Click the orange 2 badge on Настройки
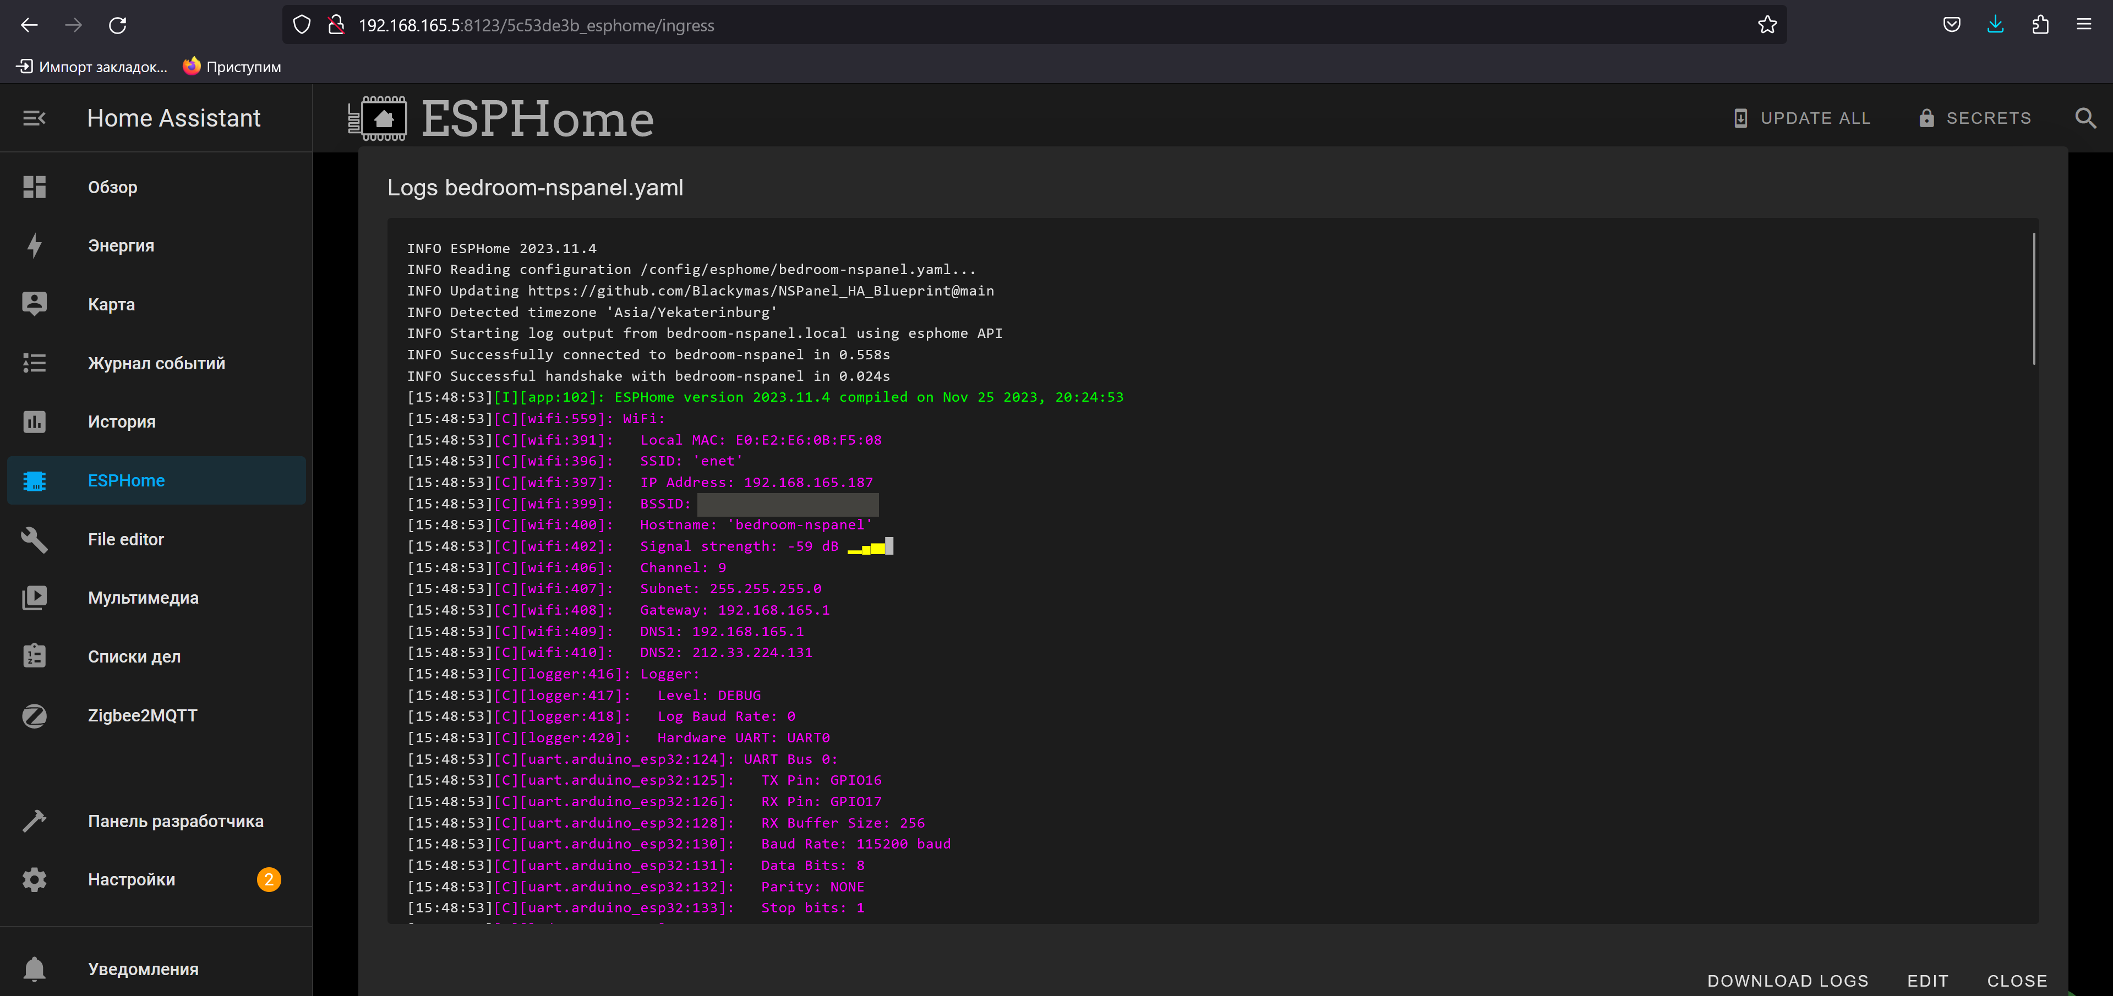 [x=269, y=879]
